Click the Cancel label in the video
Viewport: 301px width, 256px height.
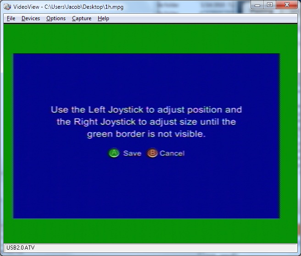point(172,153)
